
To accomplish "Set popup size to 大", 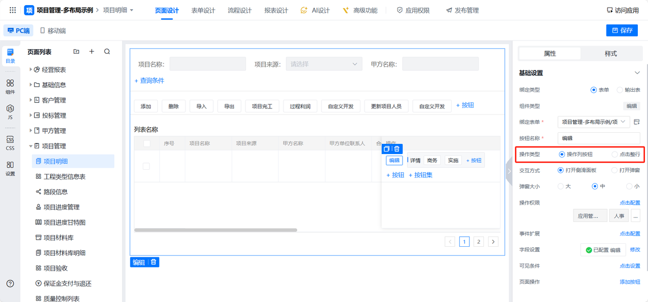I will tap(560, 186).
